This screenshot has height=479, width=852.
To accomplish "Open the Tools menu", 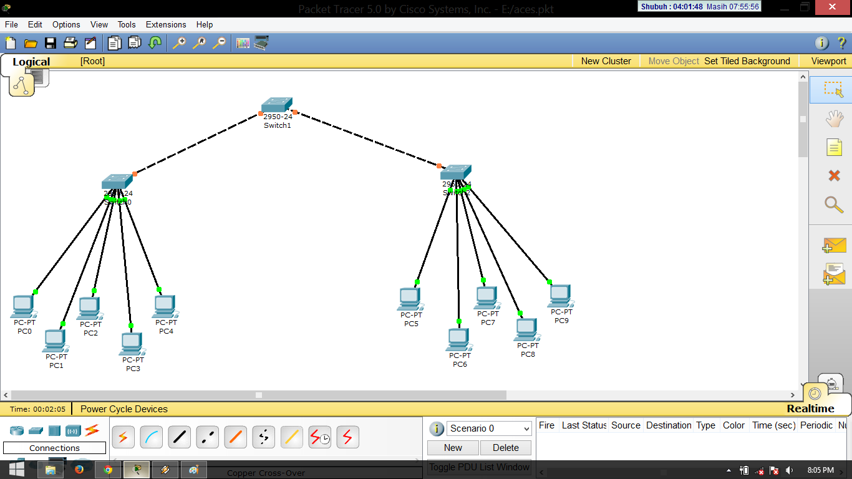I will (127, 24).
